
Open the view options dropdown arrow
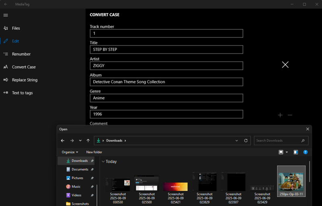click(x=287, y=152)
